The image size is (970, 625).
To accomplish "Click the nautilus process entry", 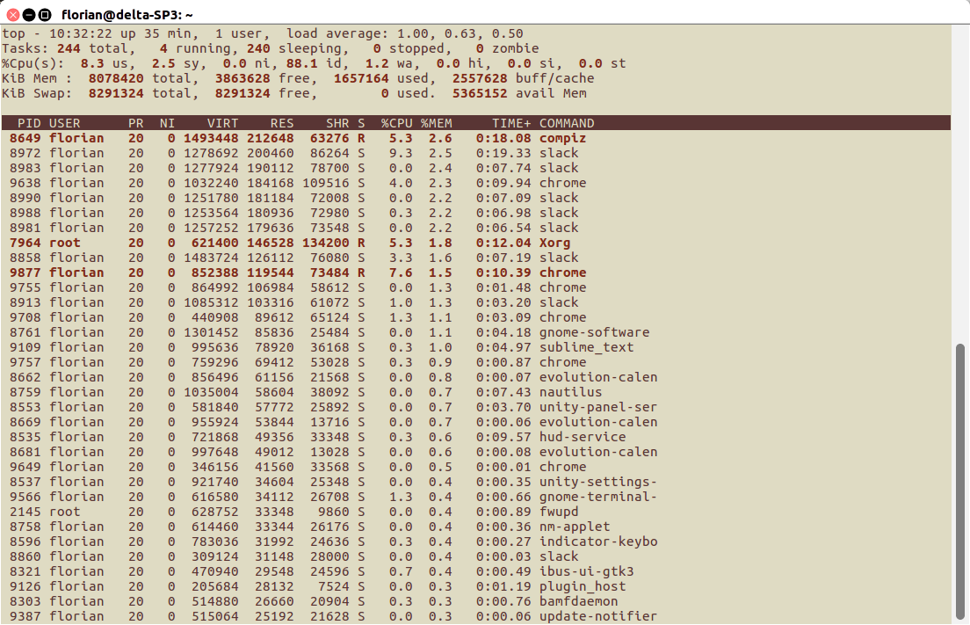I will (x=570, y=392).
